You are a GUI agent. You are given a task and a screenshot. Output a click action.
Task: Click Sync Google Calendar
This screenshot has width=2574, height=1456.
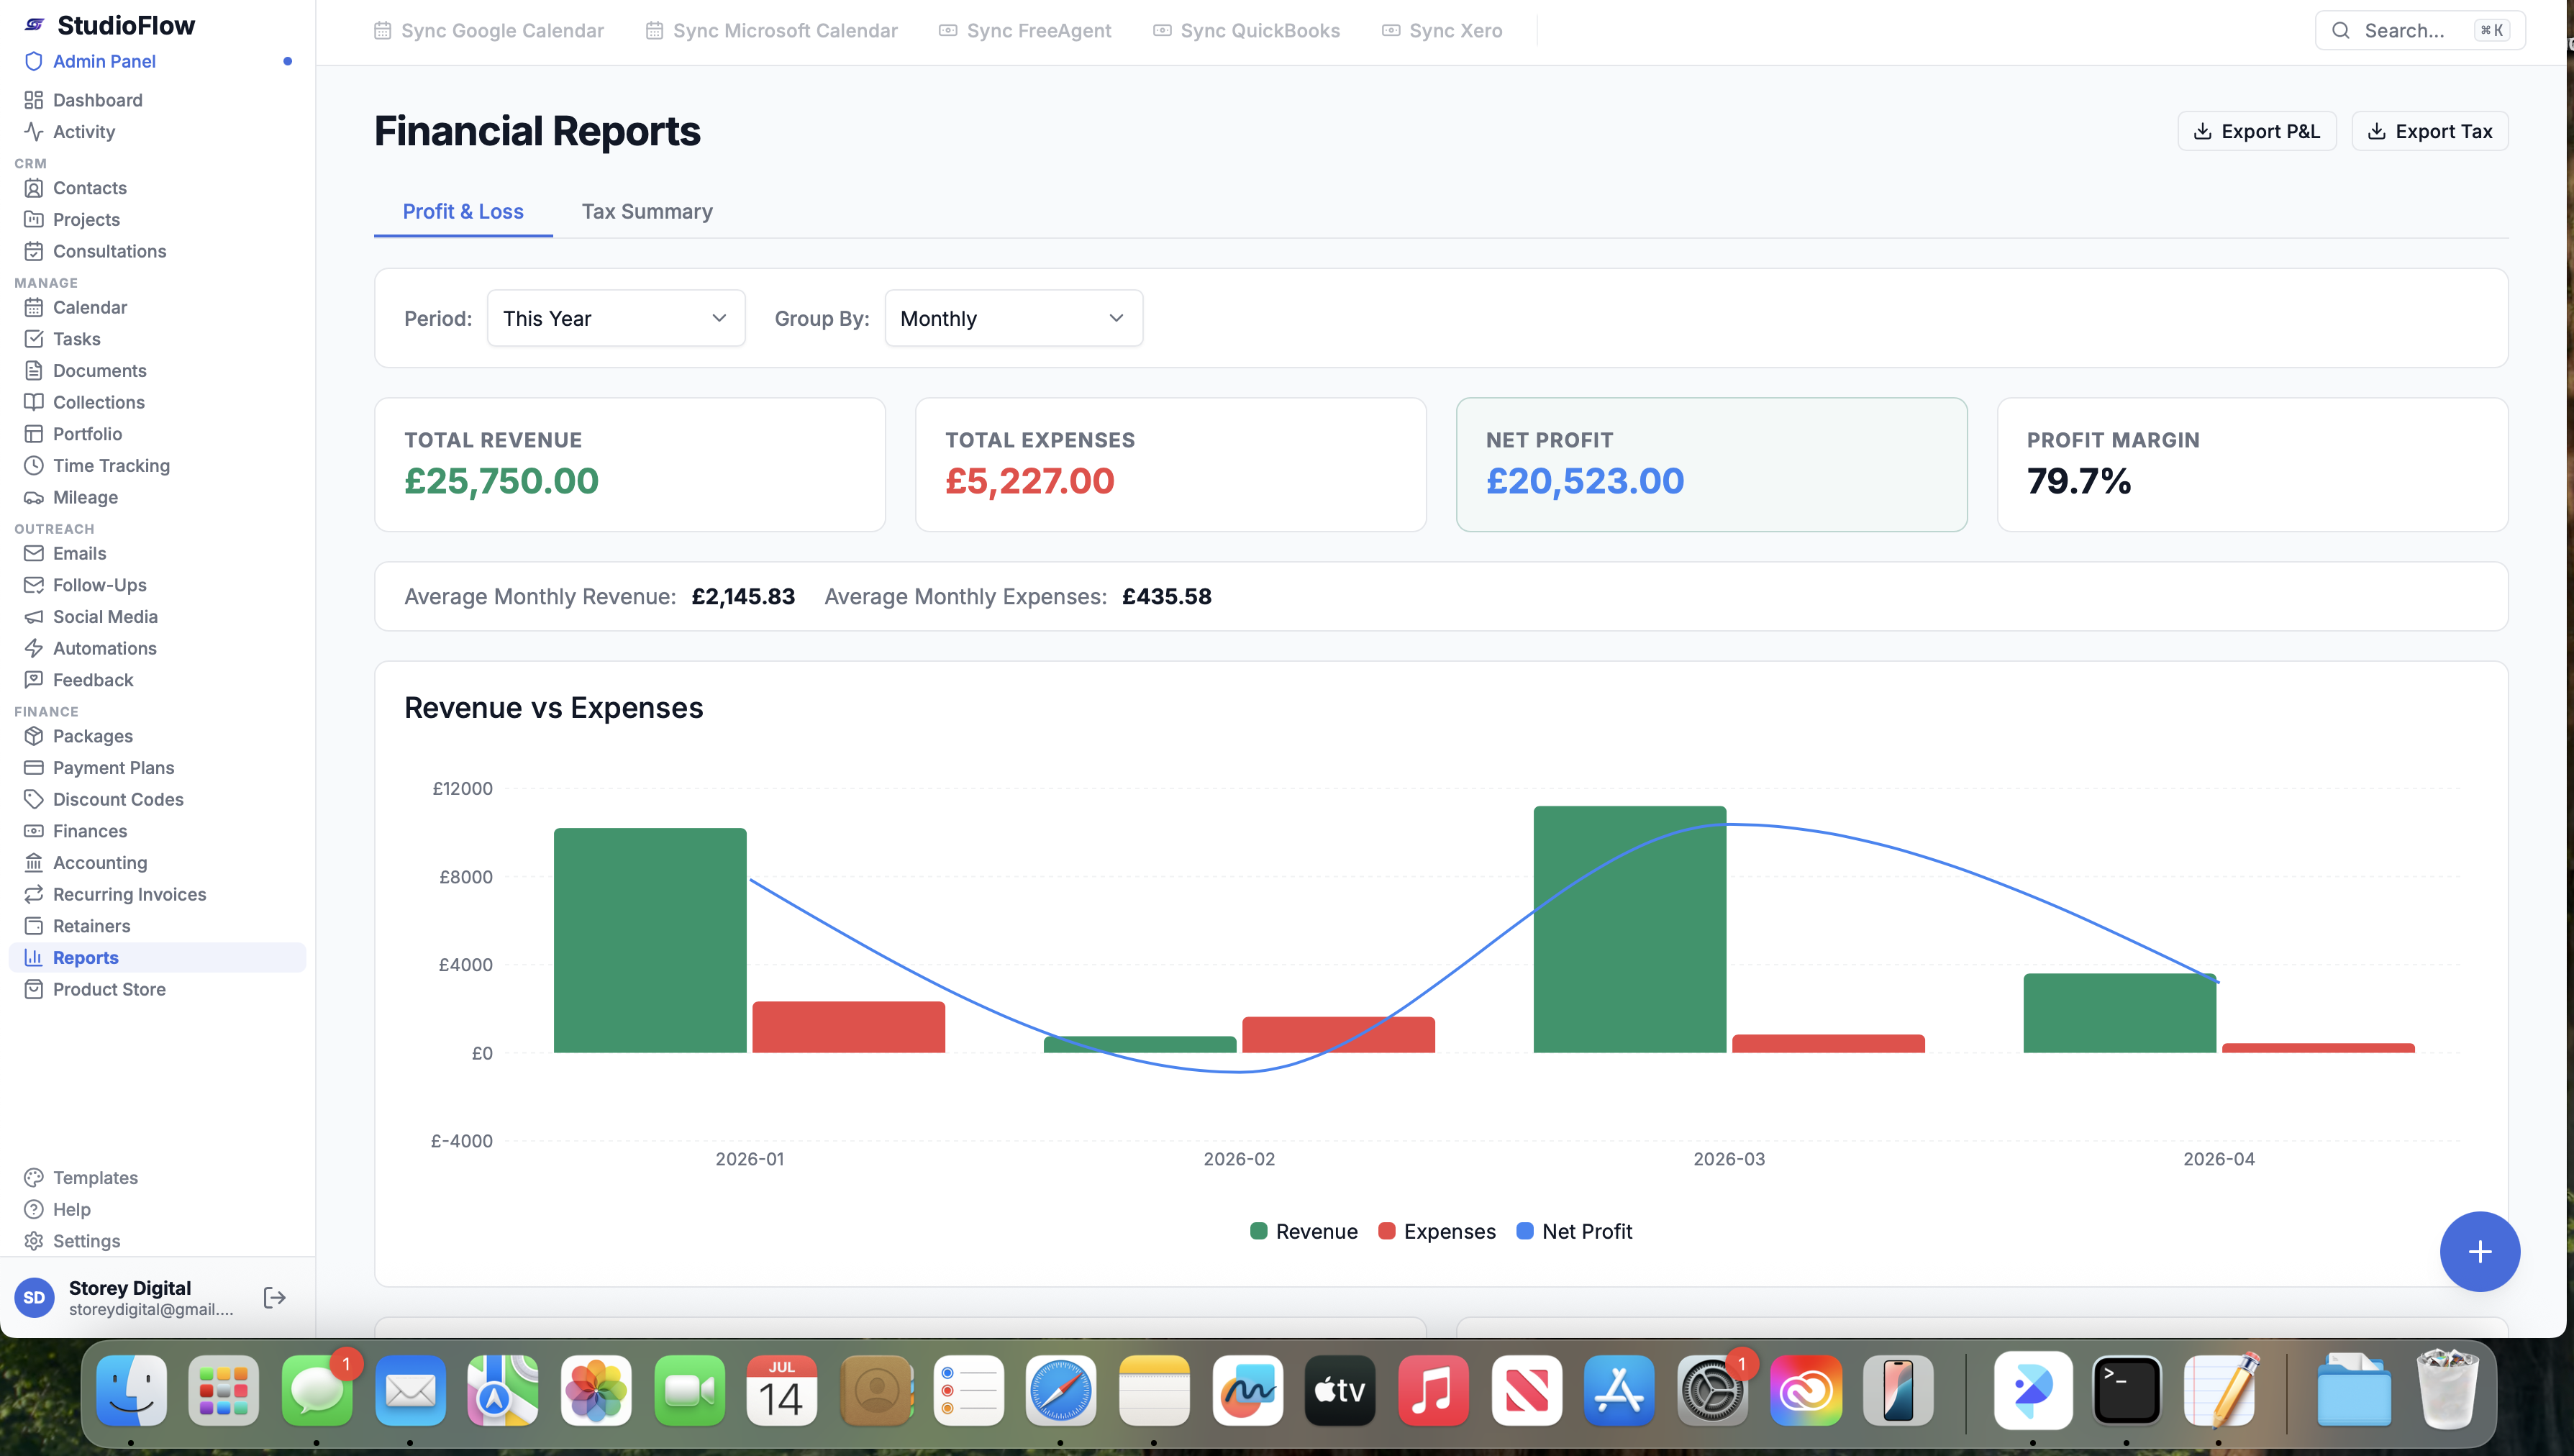(x=489, y=31)
